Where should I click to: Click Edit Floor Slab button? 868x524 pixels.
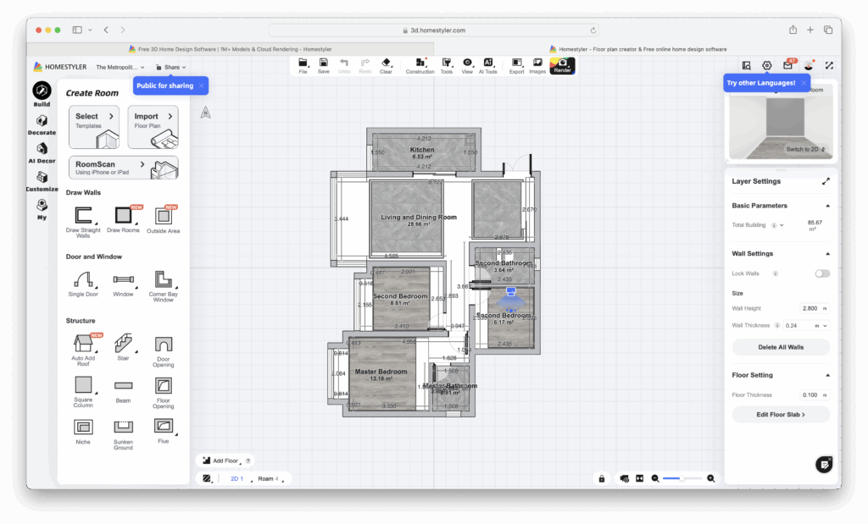pyautogui.click(x=780, y=414)
